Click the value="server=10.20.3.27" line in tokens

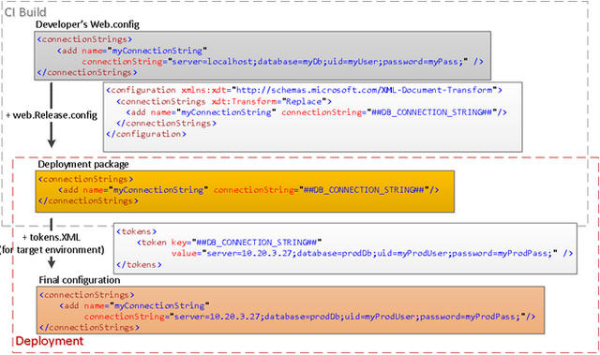[x=372, y=253]
